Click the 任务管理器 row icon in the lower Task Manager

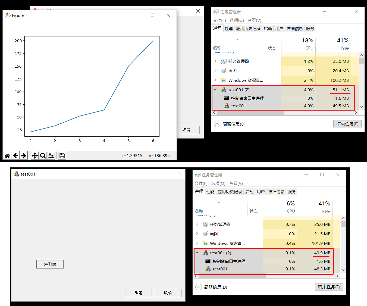205,224
